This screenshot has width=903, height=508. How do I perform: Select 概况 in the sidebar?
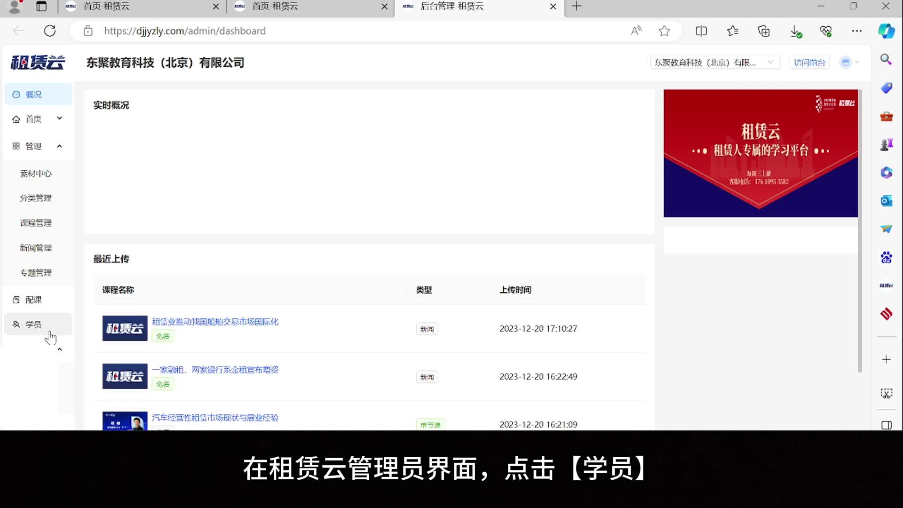tap(39, 95)
